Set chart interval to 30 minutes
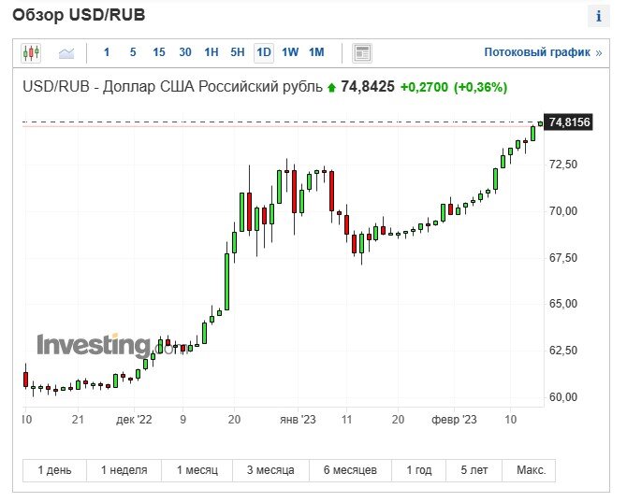Screen dimensions: 627x502 click(184, 52)
